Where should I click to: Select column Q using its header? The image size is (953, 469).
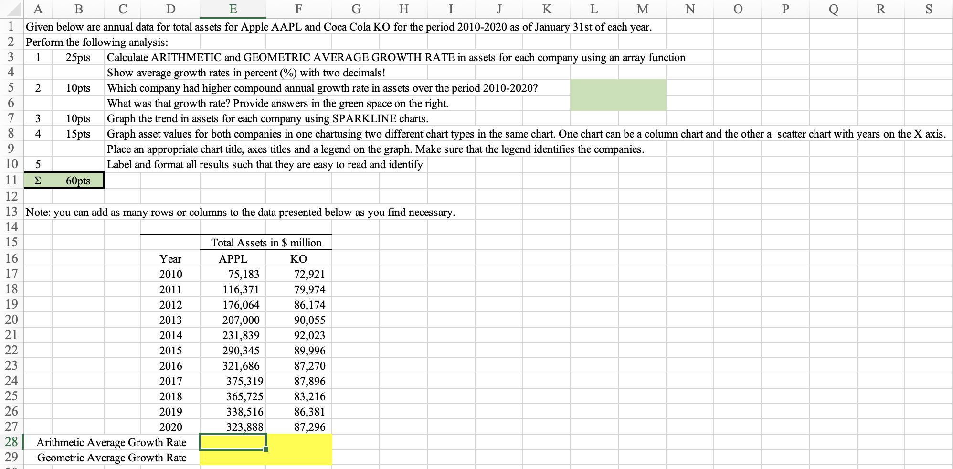coord(833,9)
